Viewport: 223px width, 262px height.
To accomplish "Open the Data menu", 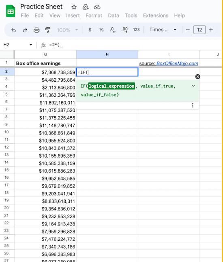I will 114,15.
